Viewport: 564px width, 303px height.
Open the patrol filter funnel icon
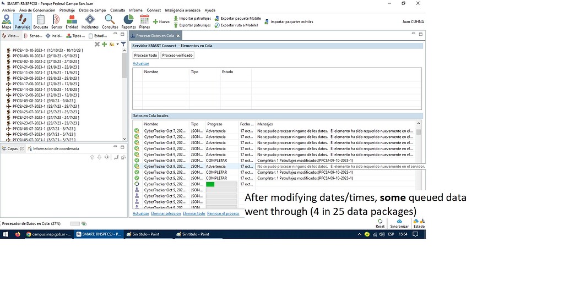[123, 44]
